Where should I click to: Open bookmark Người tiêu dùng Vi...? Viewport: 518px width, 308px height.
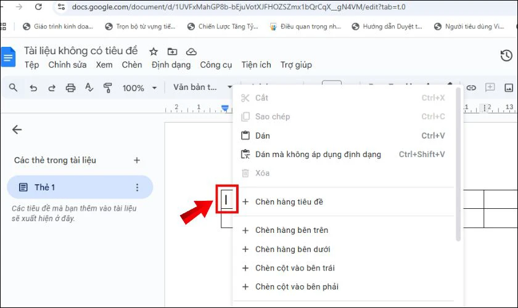(x=469, y=26)
